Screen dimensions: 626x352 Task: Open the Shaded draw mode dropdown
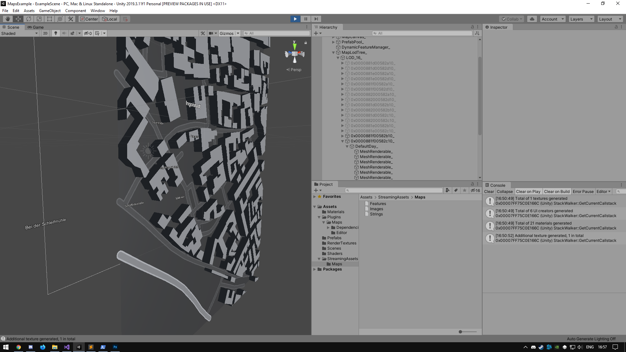coord(20,33)
